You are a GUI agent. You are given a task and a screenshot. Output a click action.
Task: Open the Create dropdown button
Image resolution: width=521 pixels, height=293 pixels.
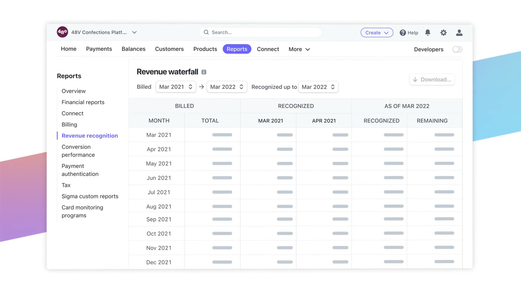click(377, 33)
